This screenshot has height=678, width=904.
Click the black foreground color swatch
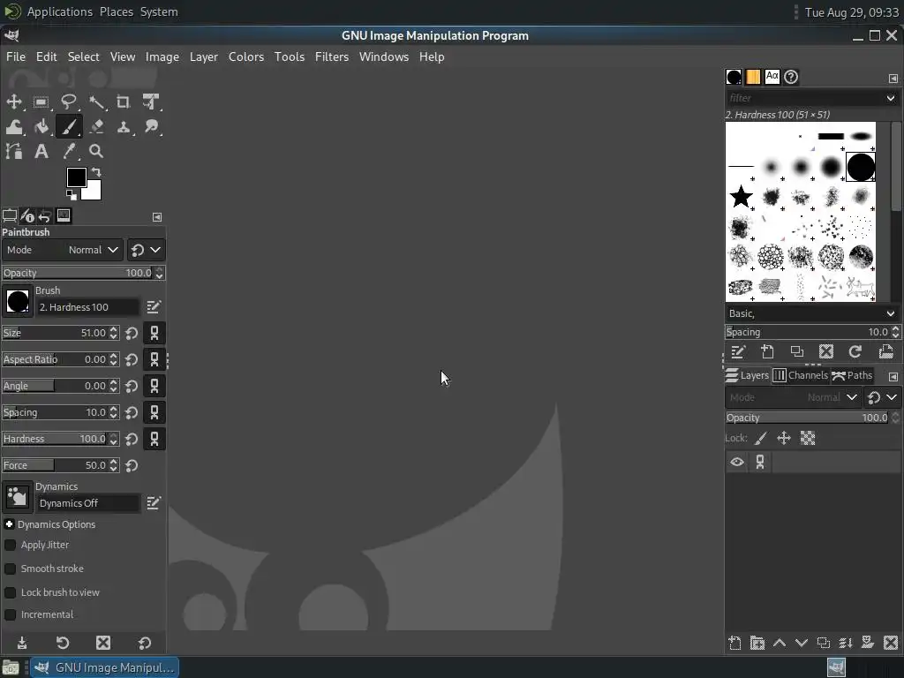[x=76, y=177]
